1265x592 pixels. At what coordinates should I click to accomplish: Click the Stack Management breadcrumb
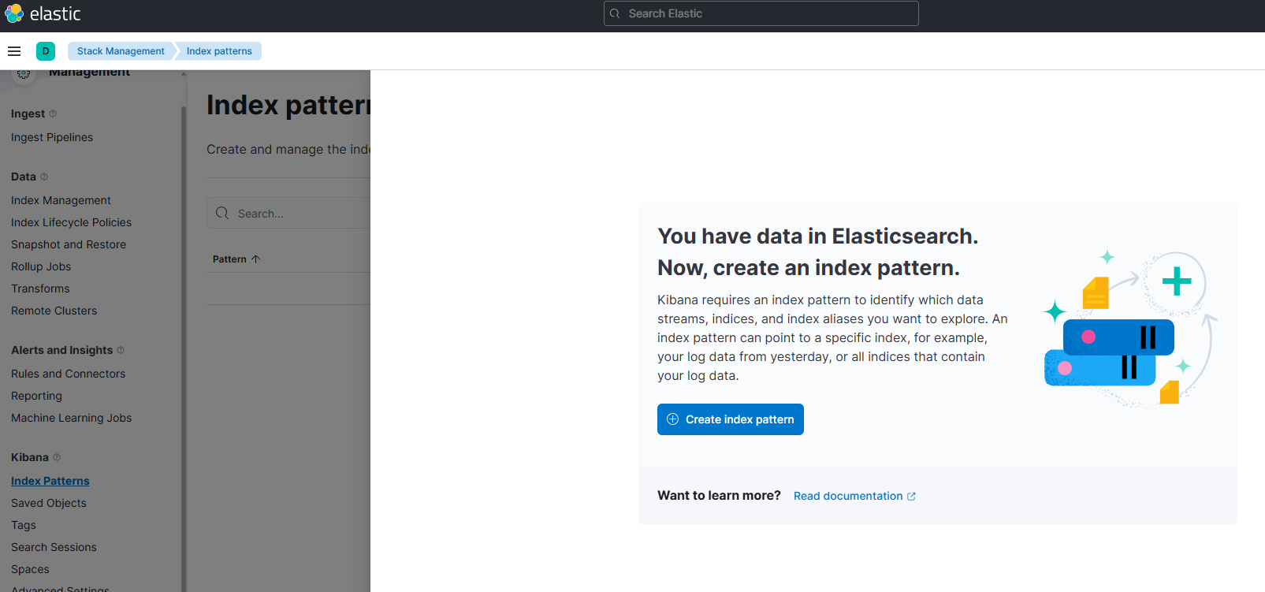point(121,51)
